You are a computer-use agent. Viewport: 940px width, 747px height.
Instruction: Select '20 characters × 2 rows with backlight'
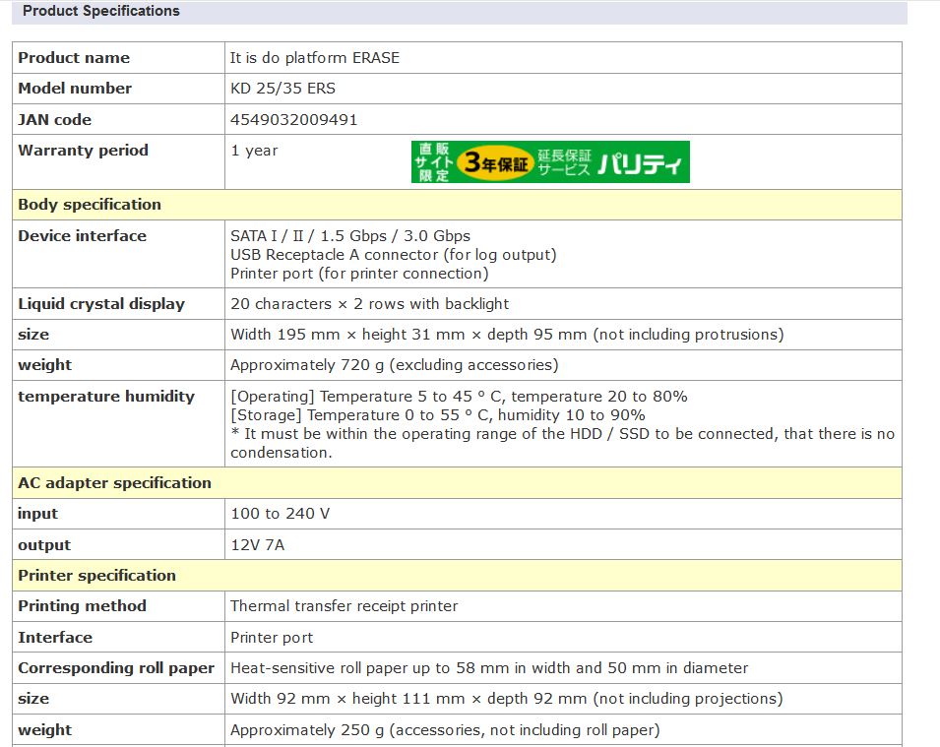click(x=369, y=304)
